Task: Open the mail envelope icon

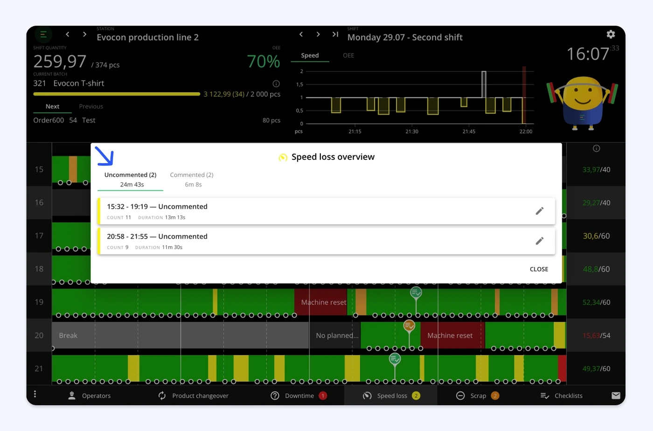Action: [x=616, y=396]
